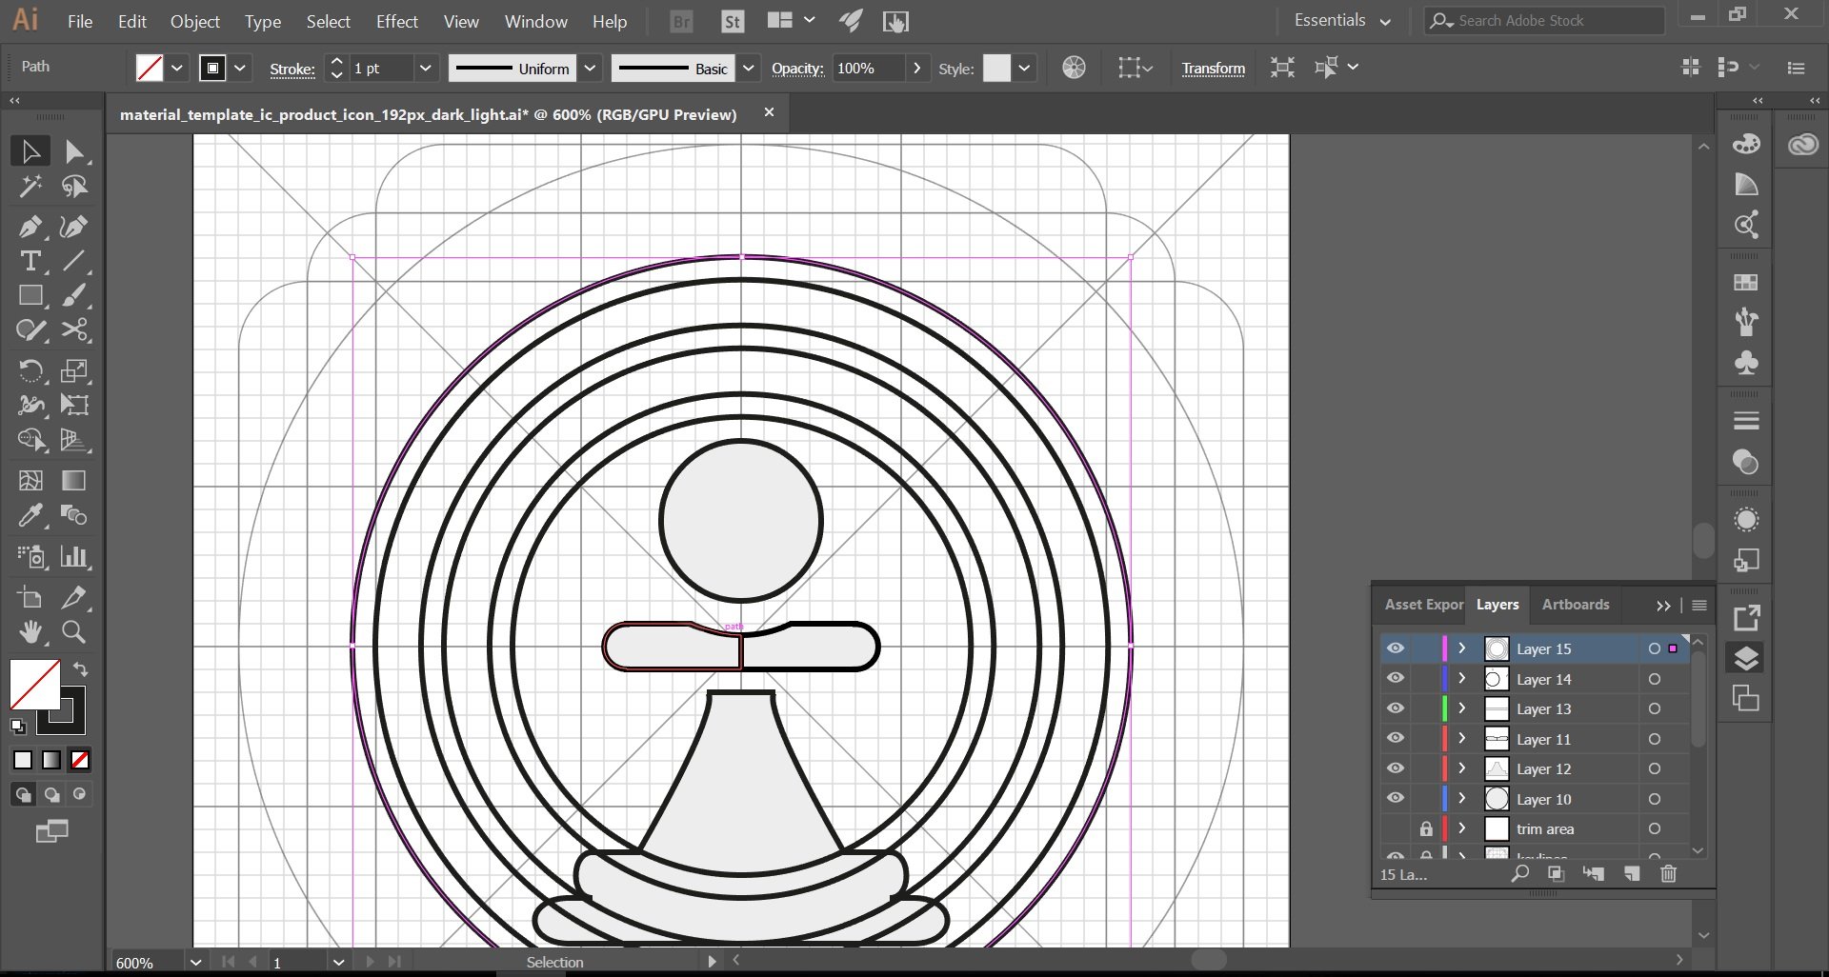
Task: Open stroke weight dropdown
Action: click(426, 68)
